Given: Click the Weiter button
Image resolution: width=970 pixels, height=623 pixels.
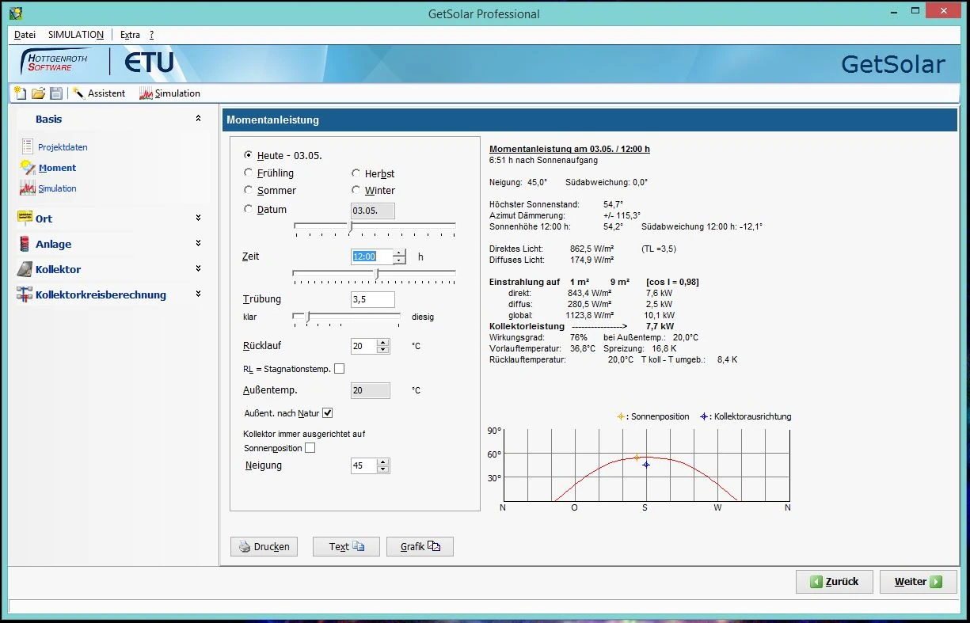Looking at the screenshot, I should [918, 582].
